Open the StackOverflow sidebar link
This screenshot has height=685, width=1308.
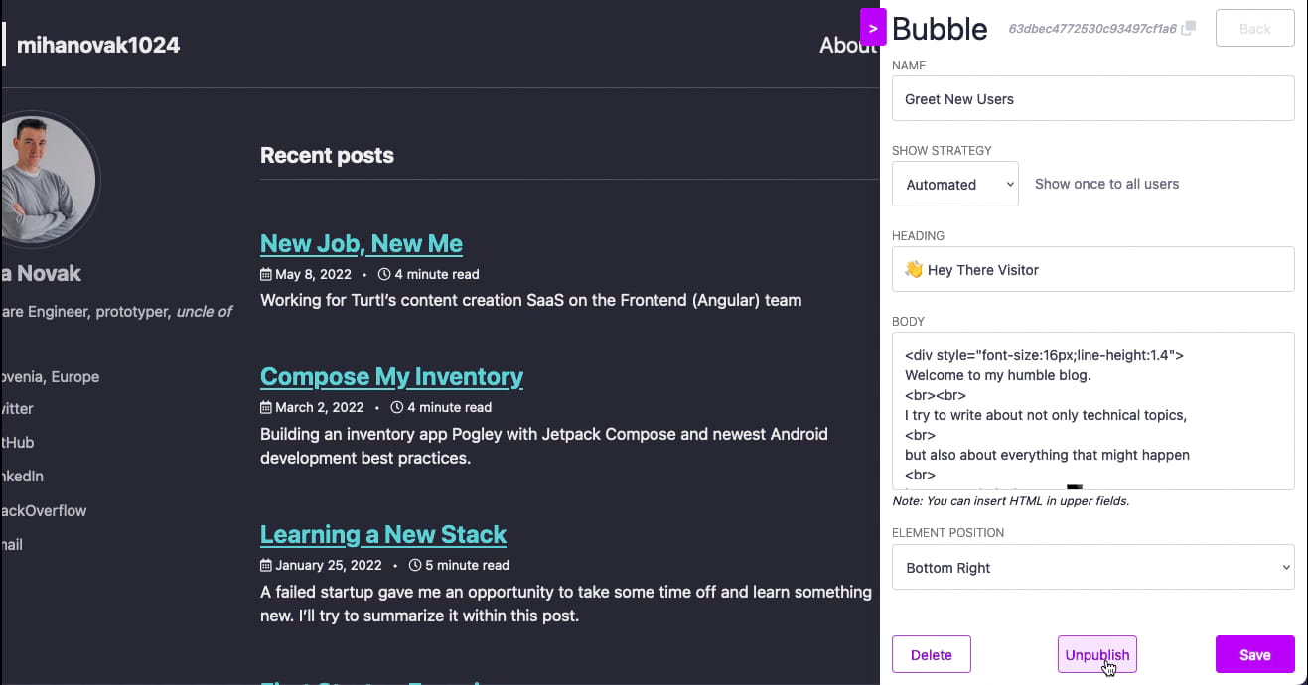tap(44, 510)
